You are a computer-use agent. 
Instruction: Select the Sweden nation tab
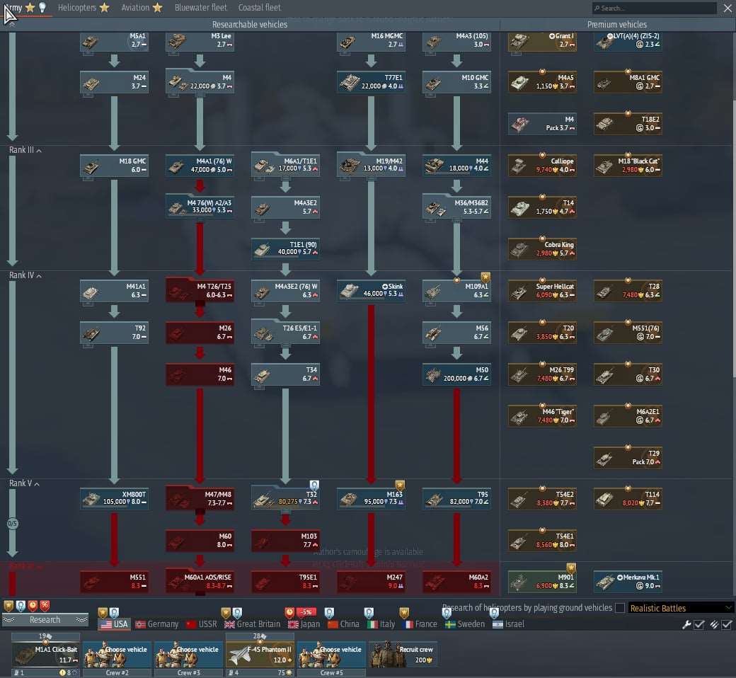pyautogui.click(x=465, y=624)
